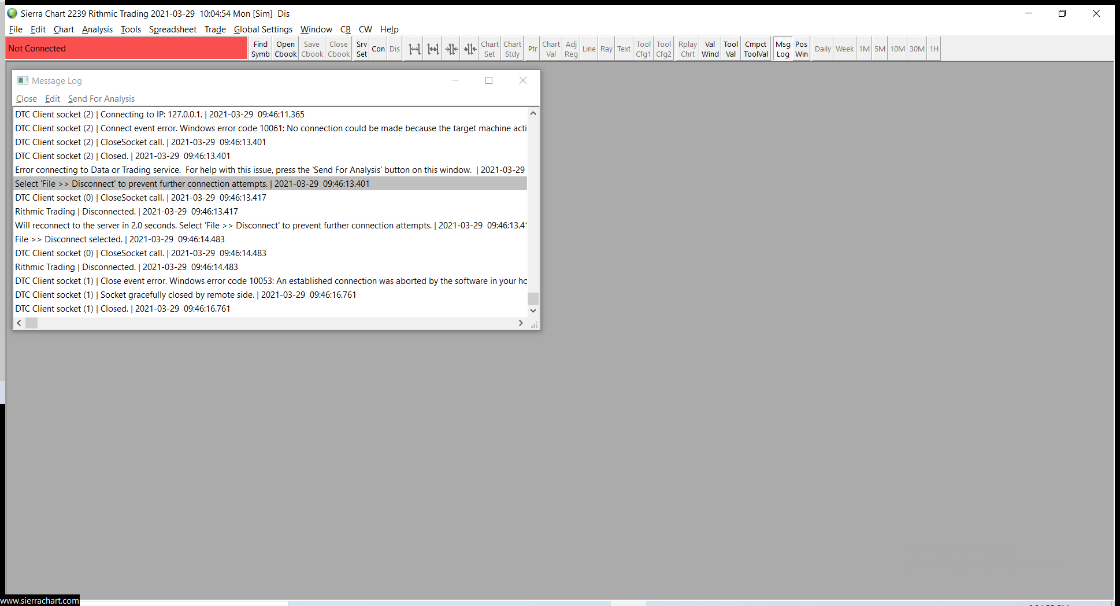Image resolution: width=1120 pixels, height=606 pixels.
Task: Select the 10M timeframe button
Action: pyautogui.click(x=898, y=49)
